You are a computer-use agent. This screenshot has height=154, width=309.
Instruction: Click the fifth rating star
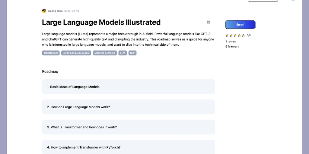[x=243, y=35]
